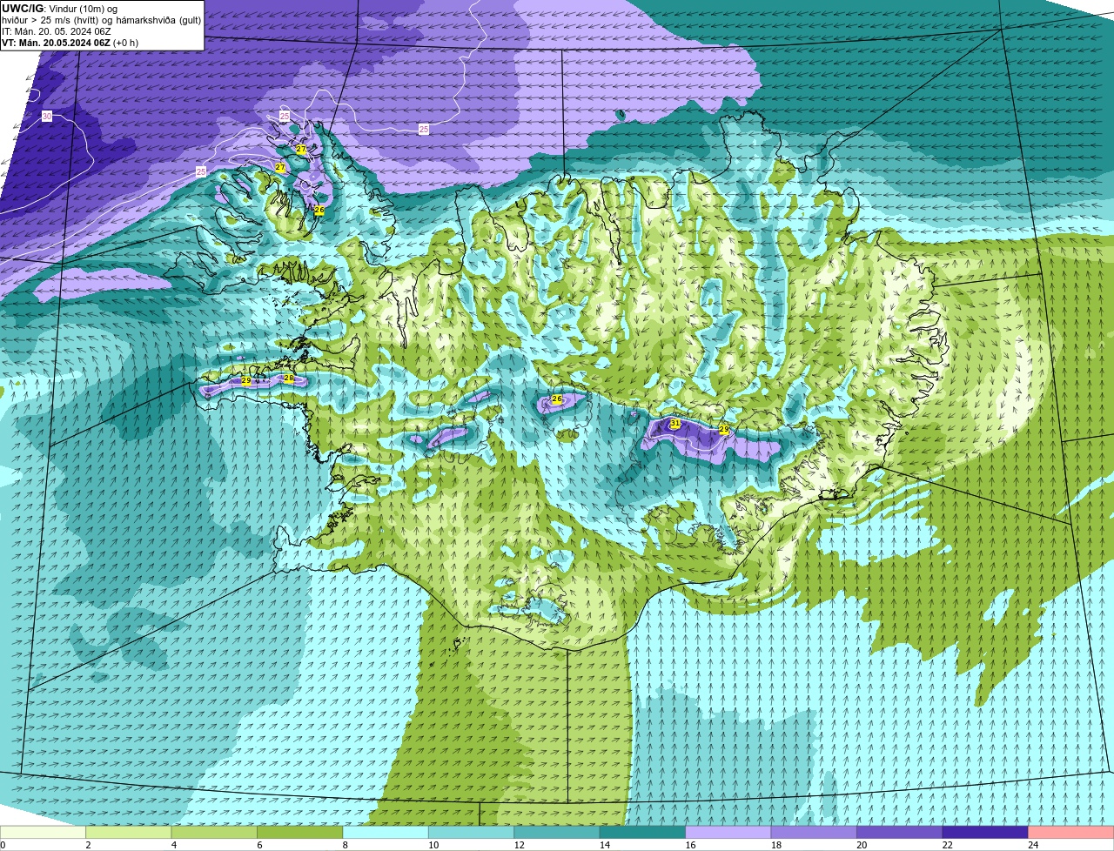Pick the pale cyan 8–10 m/s colorbar swatch
The image size is (1114, 851).
(x=386, y=833)
